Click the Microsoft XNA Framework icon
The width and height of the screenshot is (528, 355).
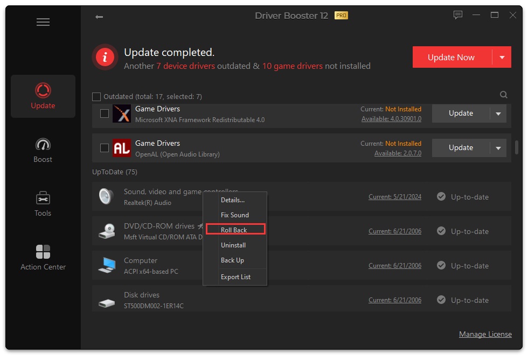click(122, 113)
